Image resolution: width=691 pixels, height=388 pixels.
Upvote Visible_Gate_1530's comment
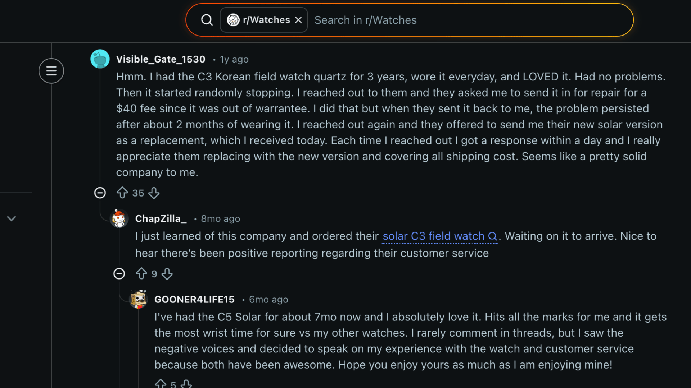[122, 193]
